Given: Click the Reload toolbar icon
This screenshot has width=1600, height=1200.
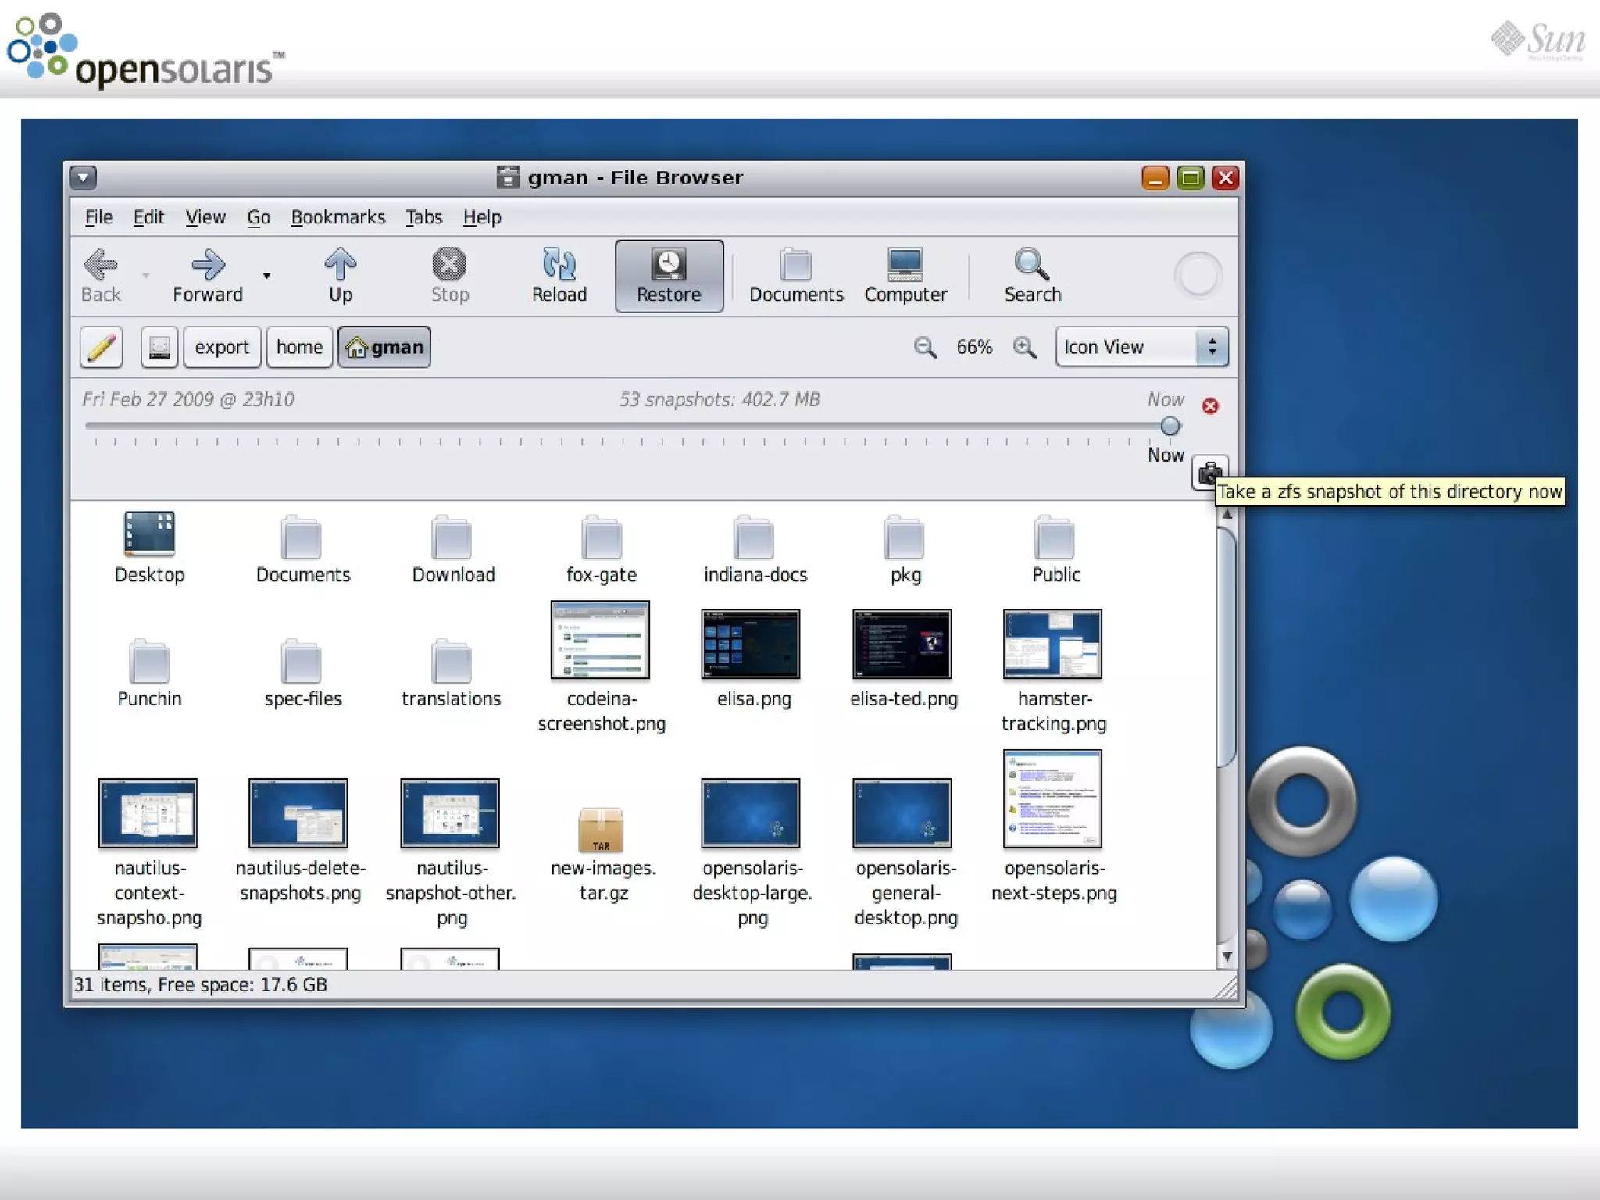Looking at the screenshot, I should [x=559, y=274].
